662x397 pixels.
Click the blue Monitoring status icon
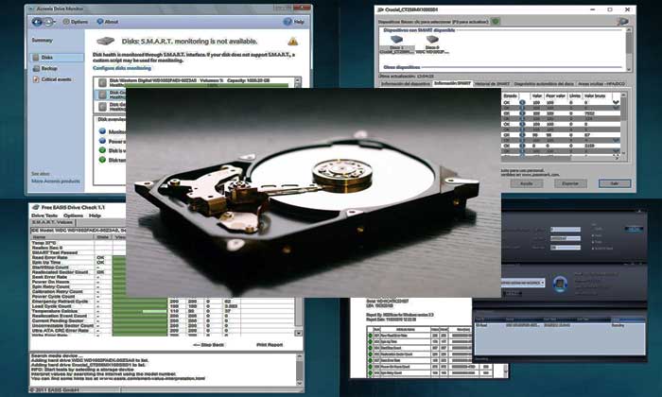[102, 131]
